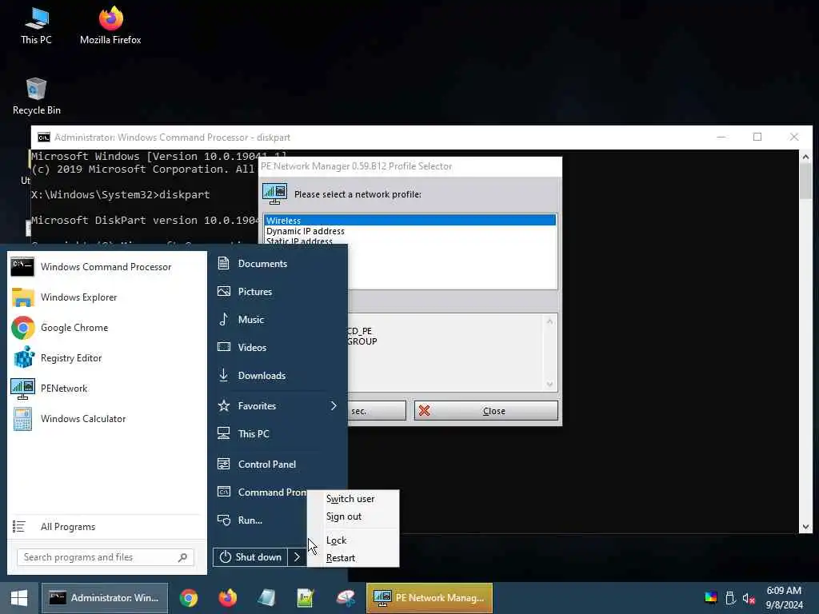Select Lock from the power menu
This screenshot has width=819, height=614.
click(337, 540)
